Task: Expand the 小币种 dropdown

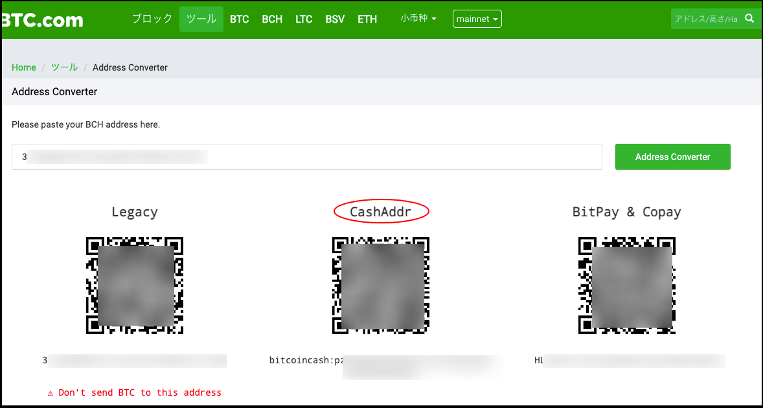Action: point(418,19)
